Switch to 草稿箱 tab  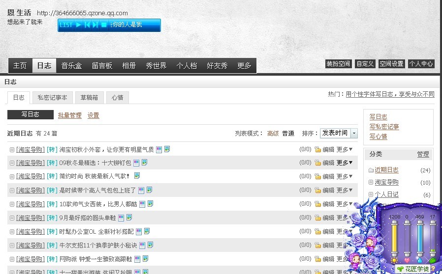click(90, 98)
